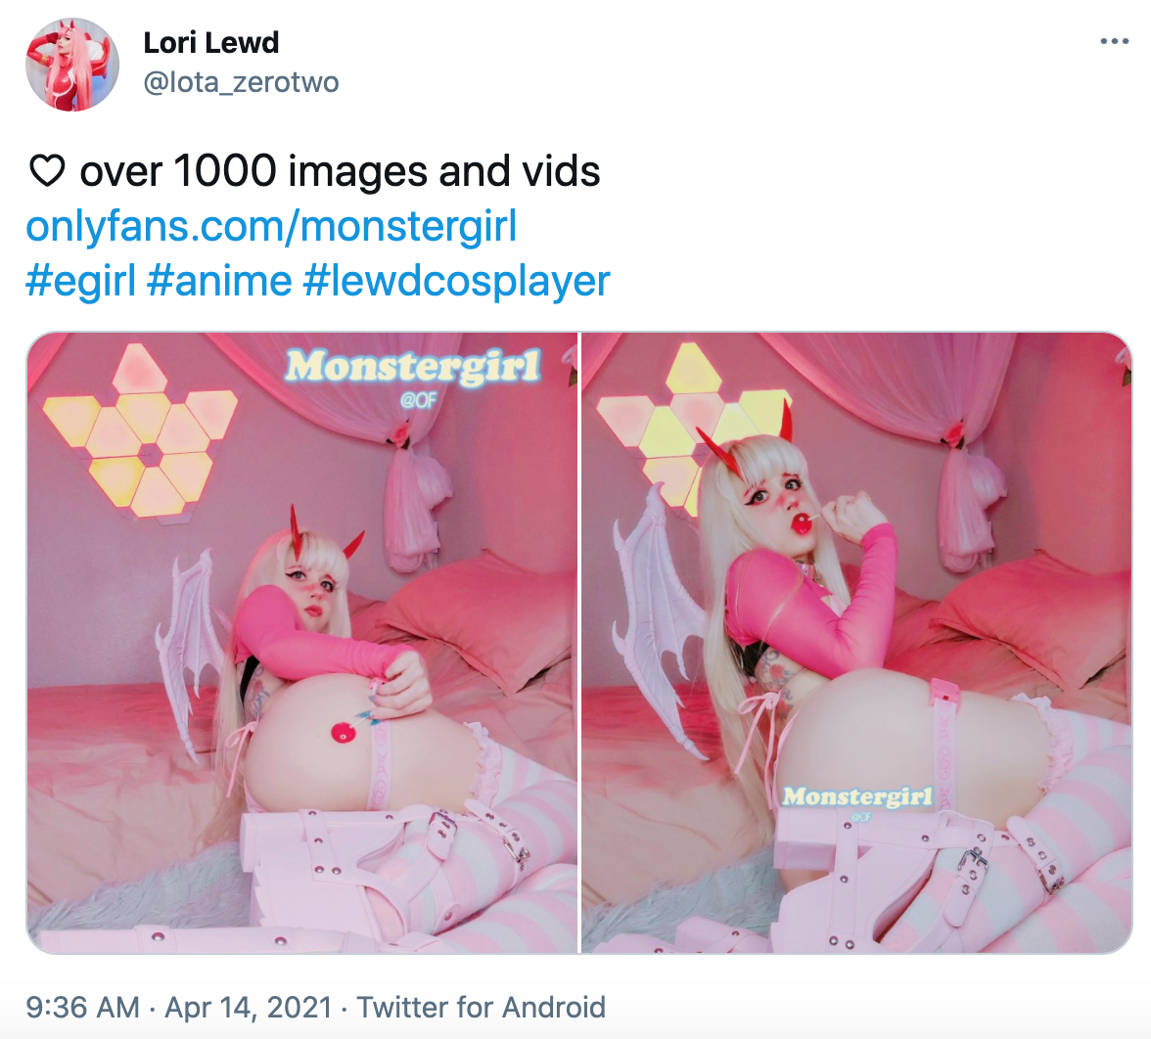
Task: Click the @OF text under left watermark
Action: [418, 401]
